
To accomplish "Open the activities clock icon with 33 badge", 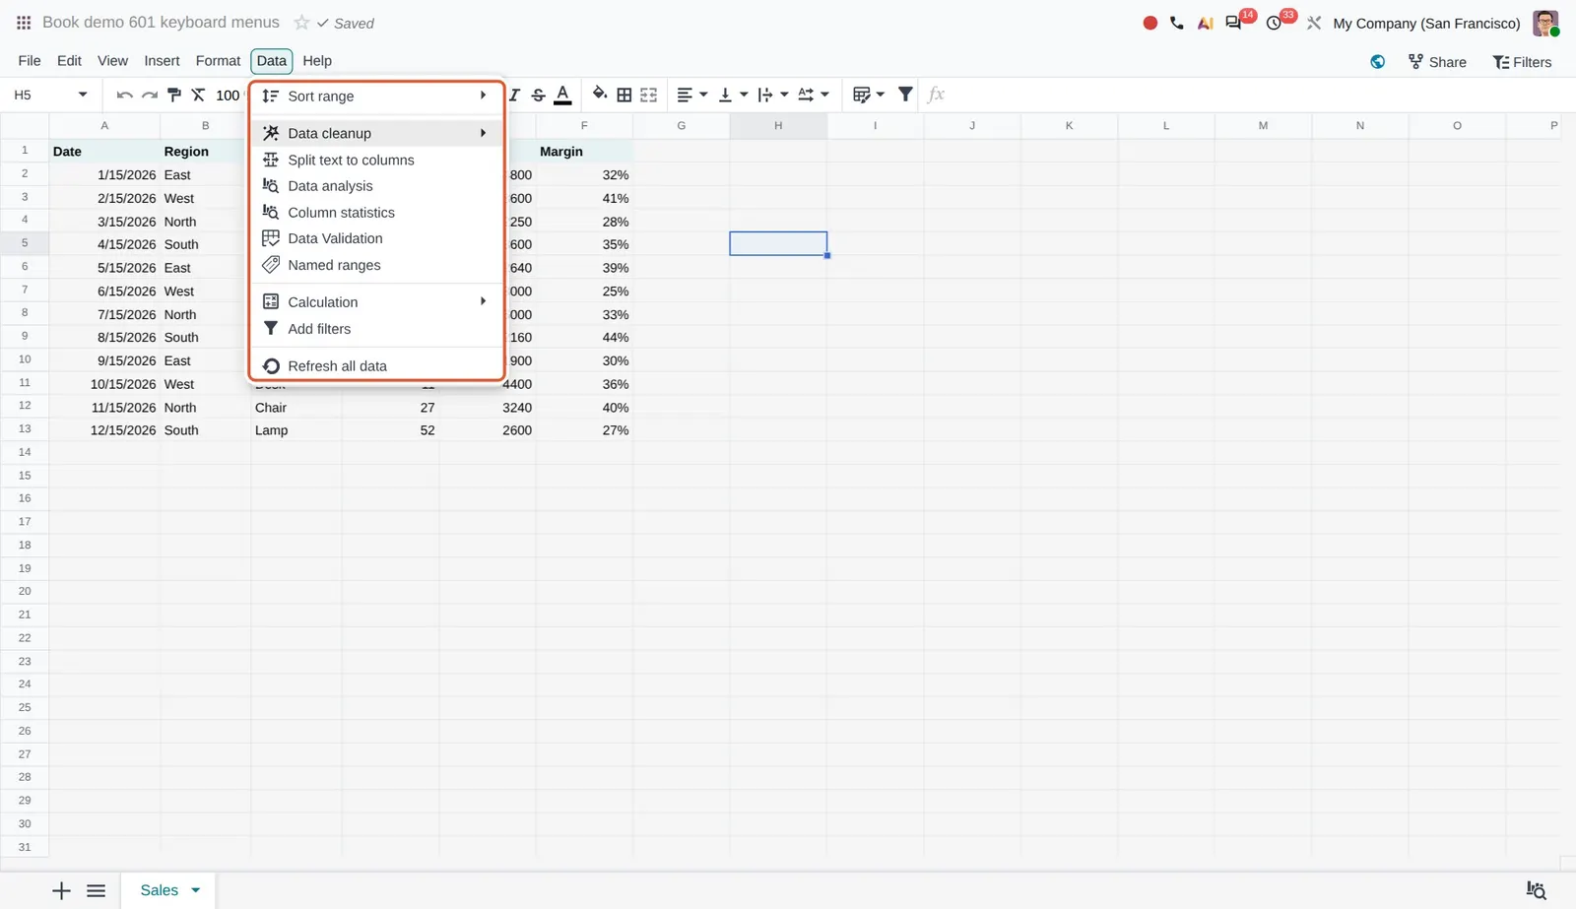I will [1275, 23].
